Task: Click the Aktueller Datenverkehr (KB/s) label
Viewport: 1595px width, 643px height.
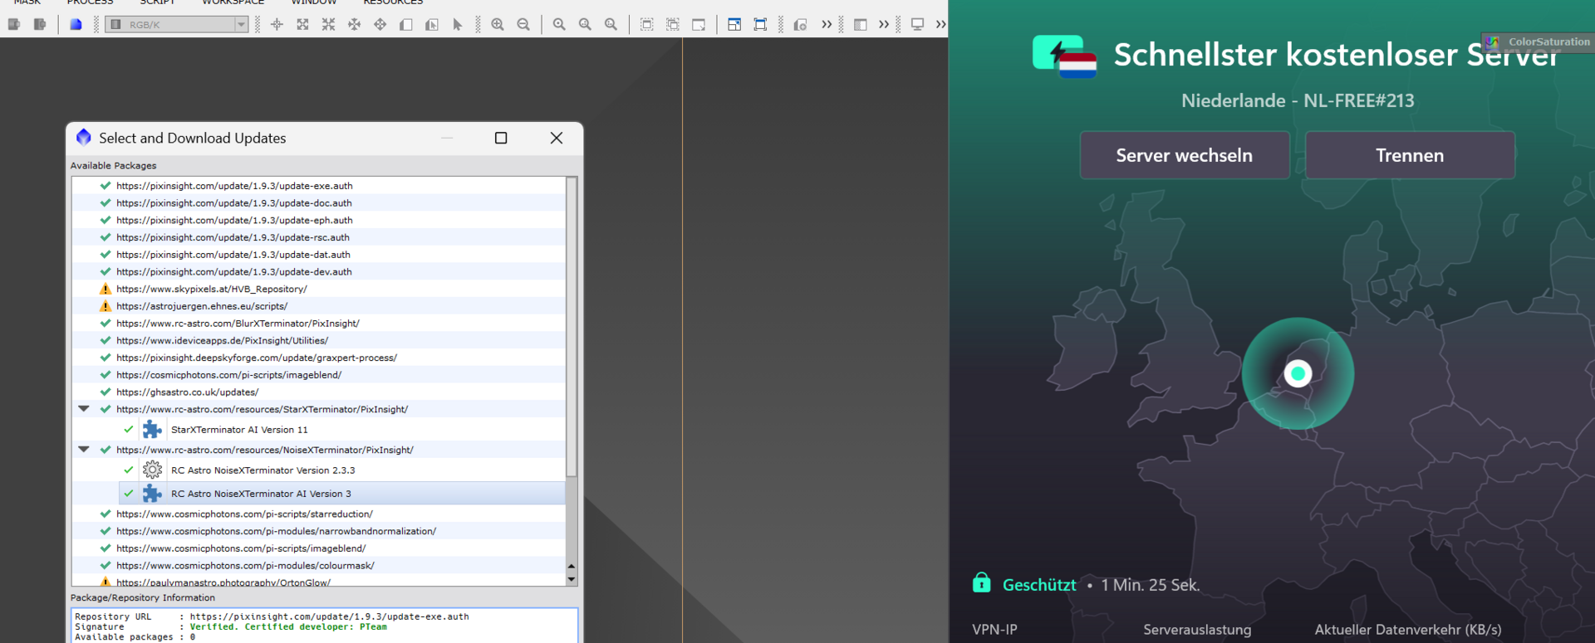Action: click(1408, 630)
